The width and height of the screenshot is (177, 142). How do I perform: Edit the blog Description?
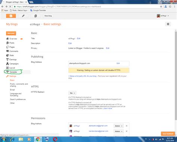[70, 43]
